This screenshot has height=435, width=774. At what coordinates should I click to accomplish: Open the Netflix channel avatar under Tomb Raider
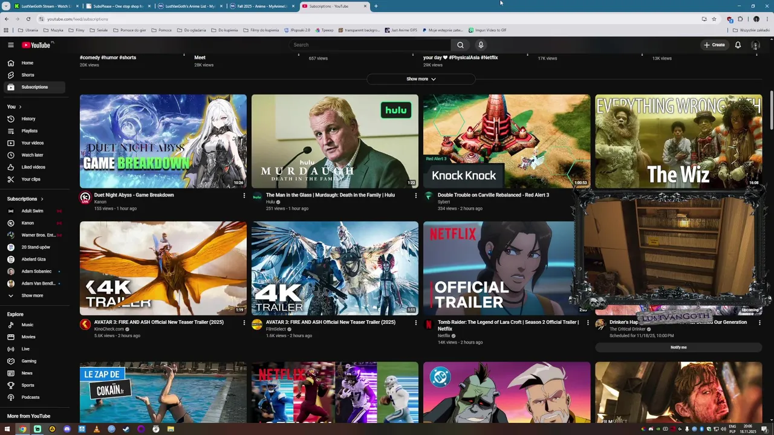429,324
